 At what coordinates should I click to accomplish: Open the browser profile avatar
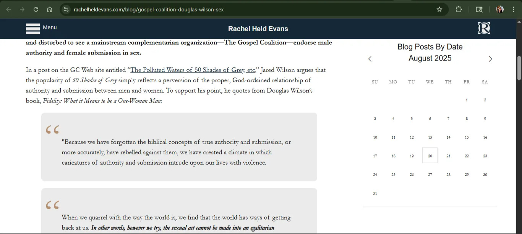(x=500, y=10)
